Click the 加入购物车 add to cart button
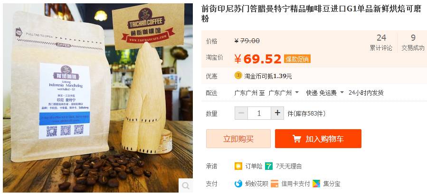Image resolution: width=427 pixels, height=194 pixels. coord(318,139)
